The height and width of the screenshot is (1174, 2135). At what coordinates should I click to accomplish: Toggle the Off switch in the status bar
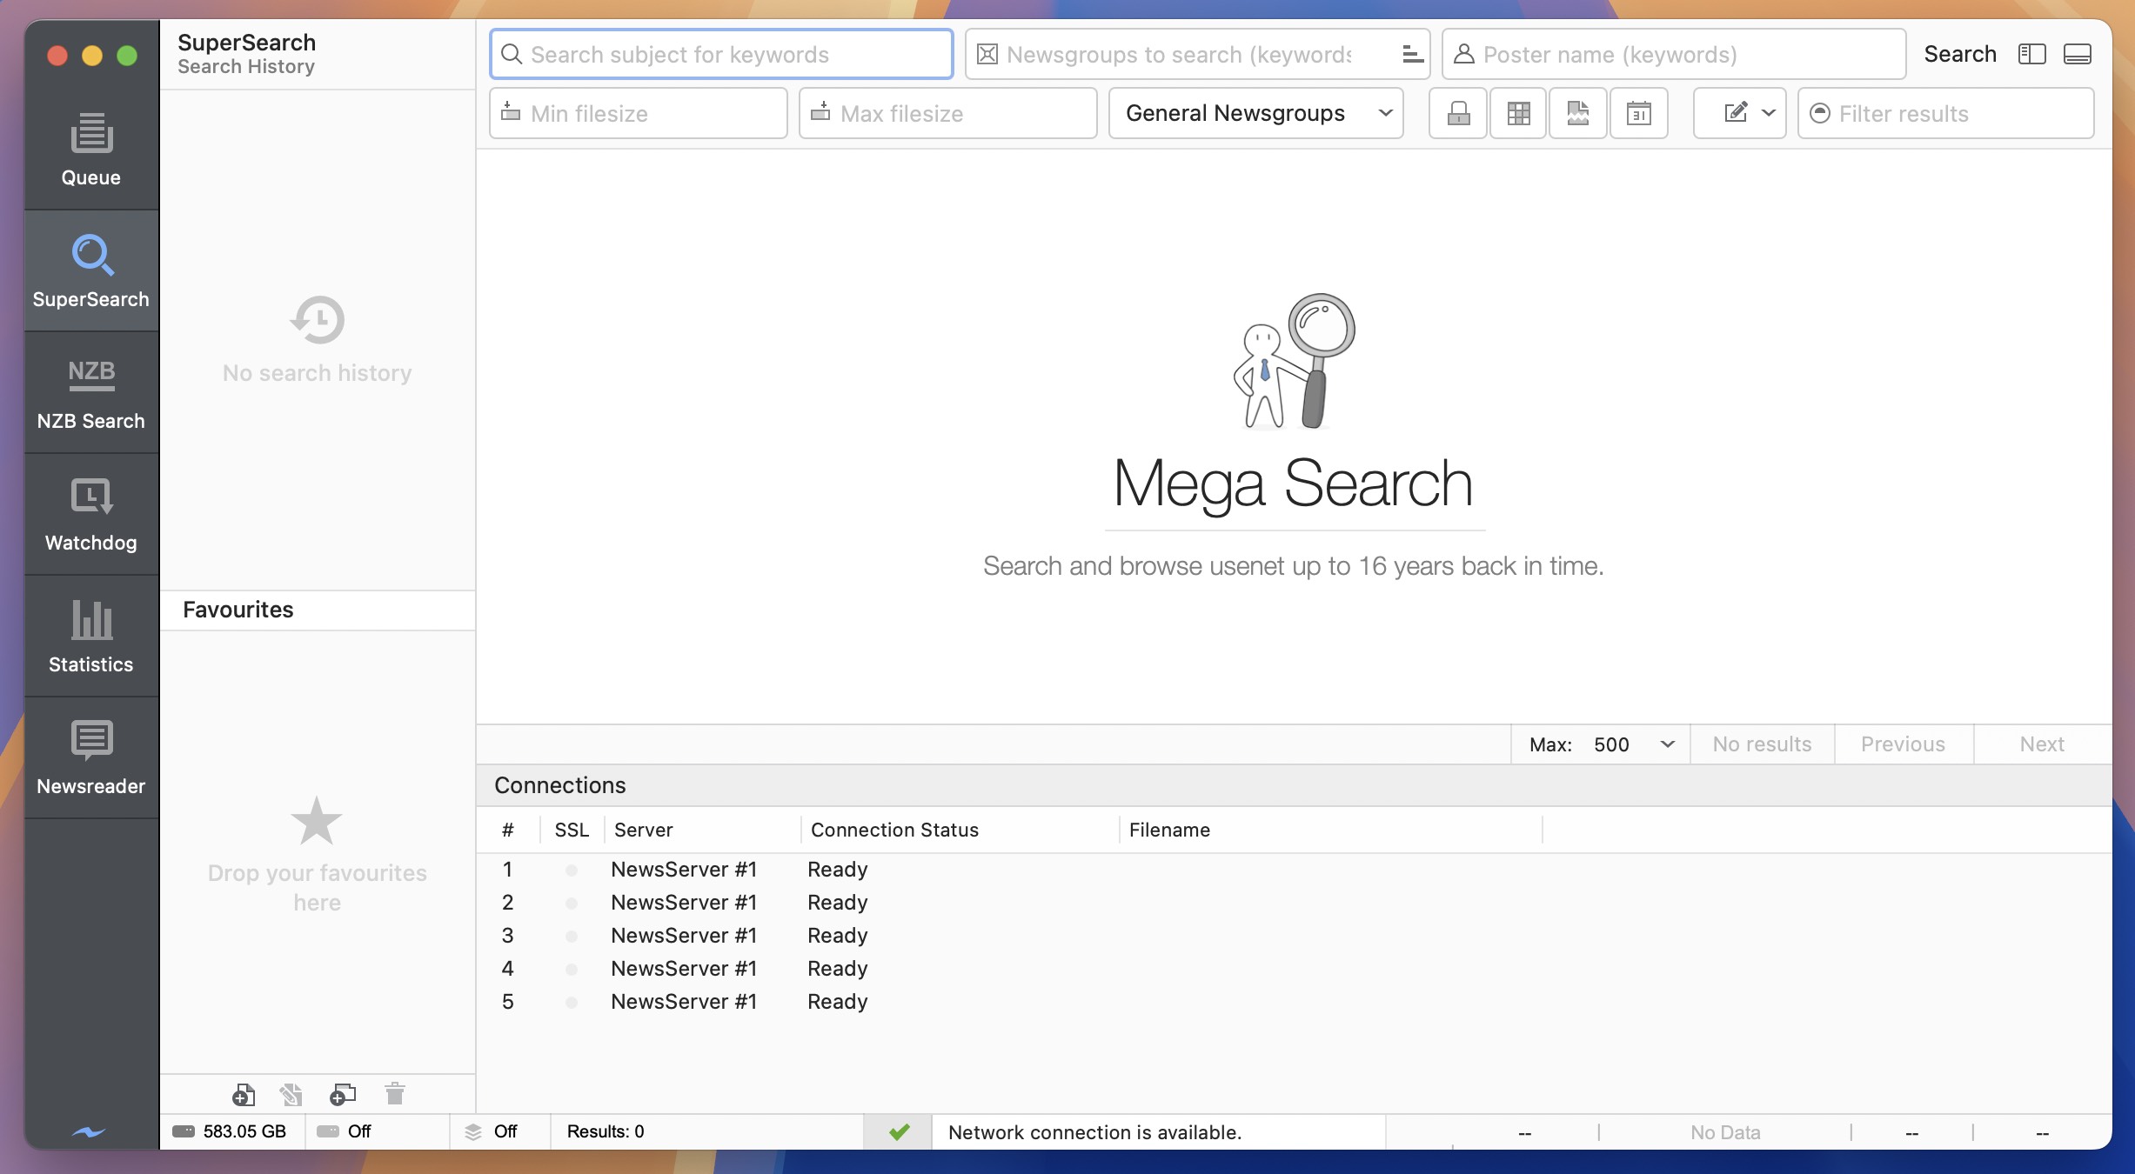point(346,1131)
